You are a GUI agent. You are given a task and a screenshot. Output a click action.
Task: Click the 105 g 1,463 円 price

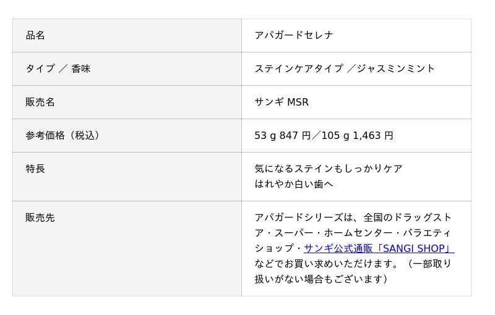[x=357, y=135]
